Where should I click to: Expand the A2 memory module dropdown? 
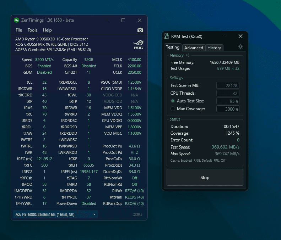(55, 214)
